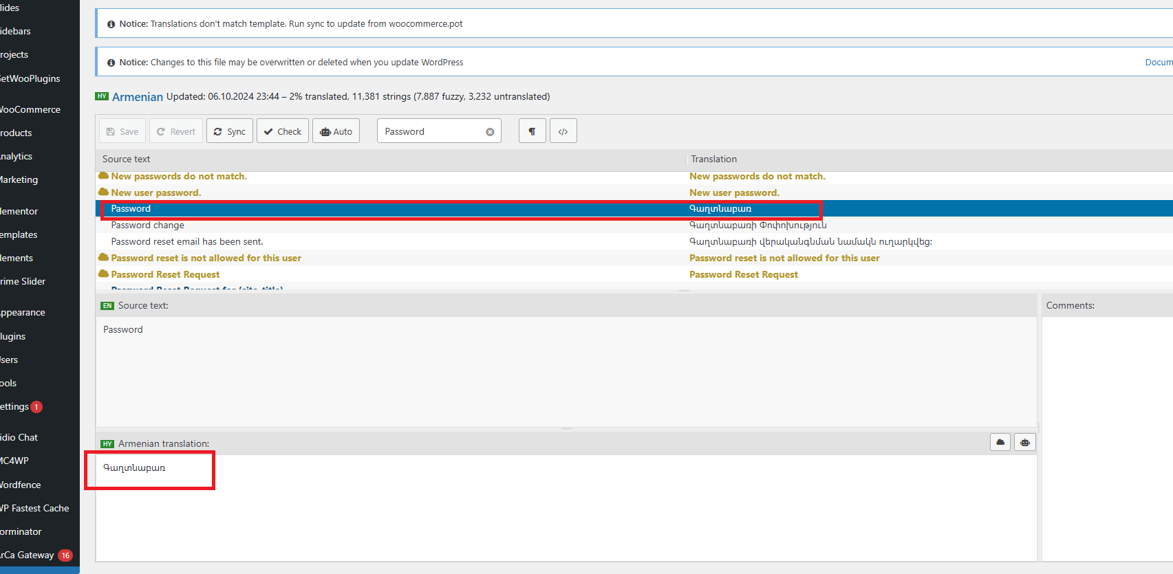Open Wordfence in the sidebar
This screenshot has width=1173, height=574.
[x=21, y=485]
